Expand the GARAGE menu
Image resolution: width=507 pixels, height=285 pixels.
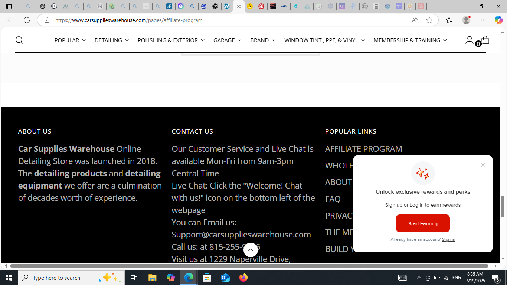coord(227,40)
